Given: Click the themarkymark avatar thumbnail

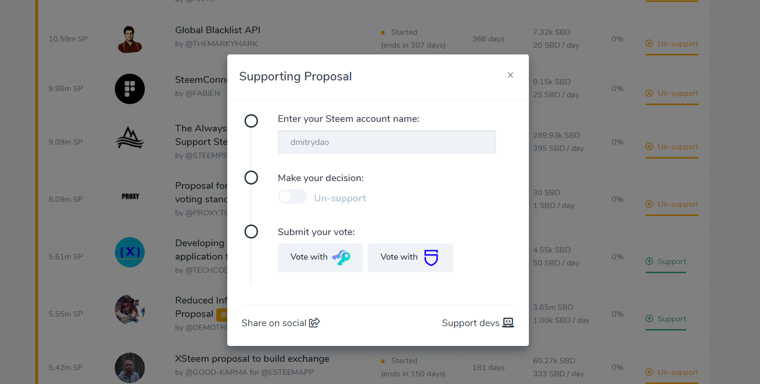Looking at the screenshot, I should 130,39.
